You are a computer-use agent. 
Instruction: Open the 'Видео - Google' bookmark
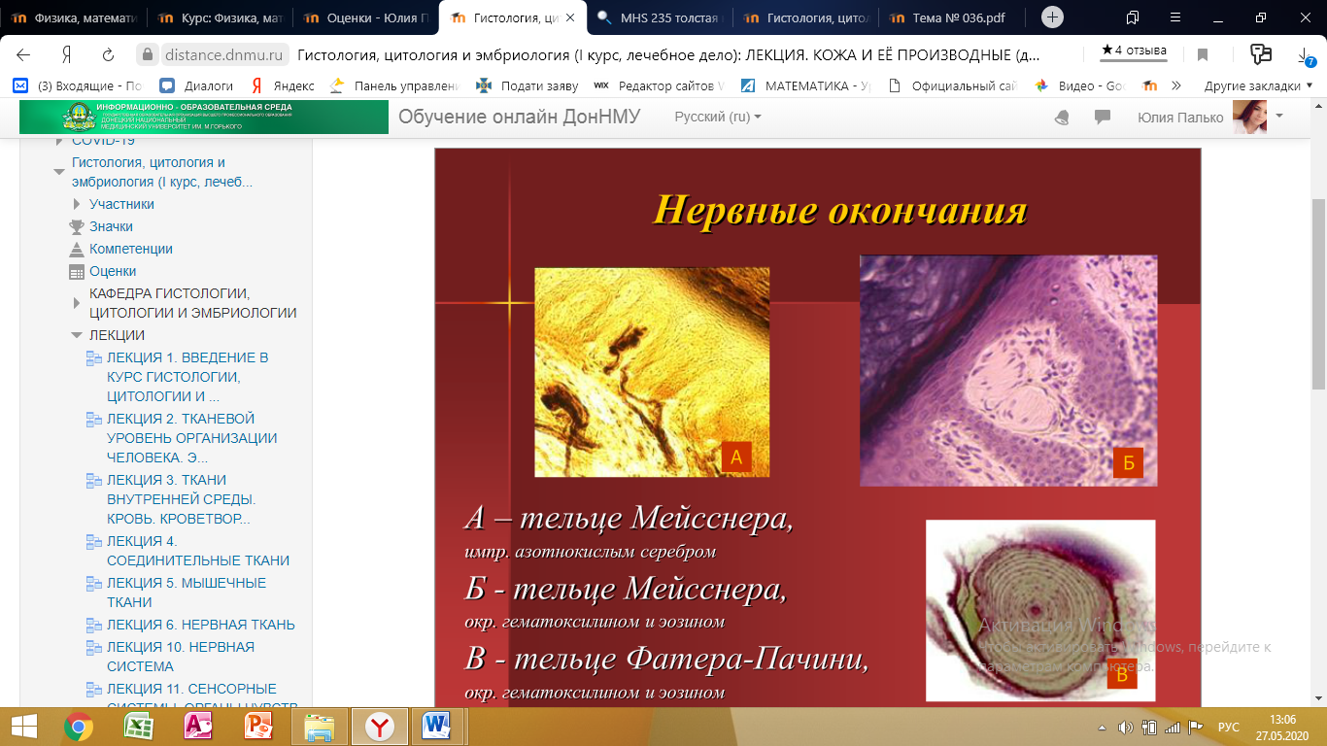(x=1078, y=85)
